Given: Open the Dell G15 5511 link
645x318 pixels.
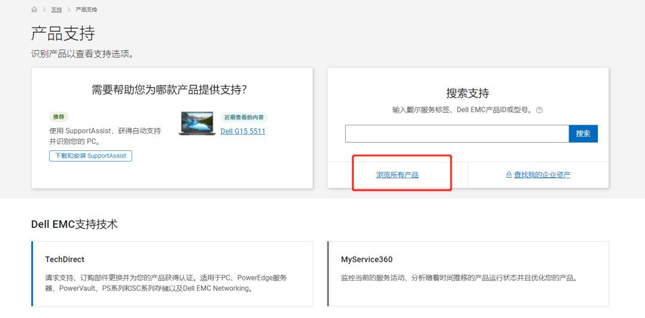Looking at the screenshot, I should click(x=243, y=131).
